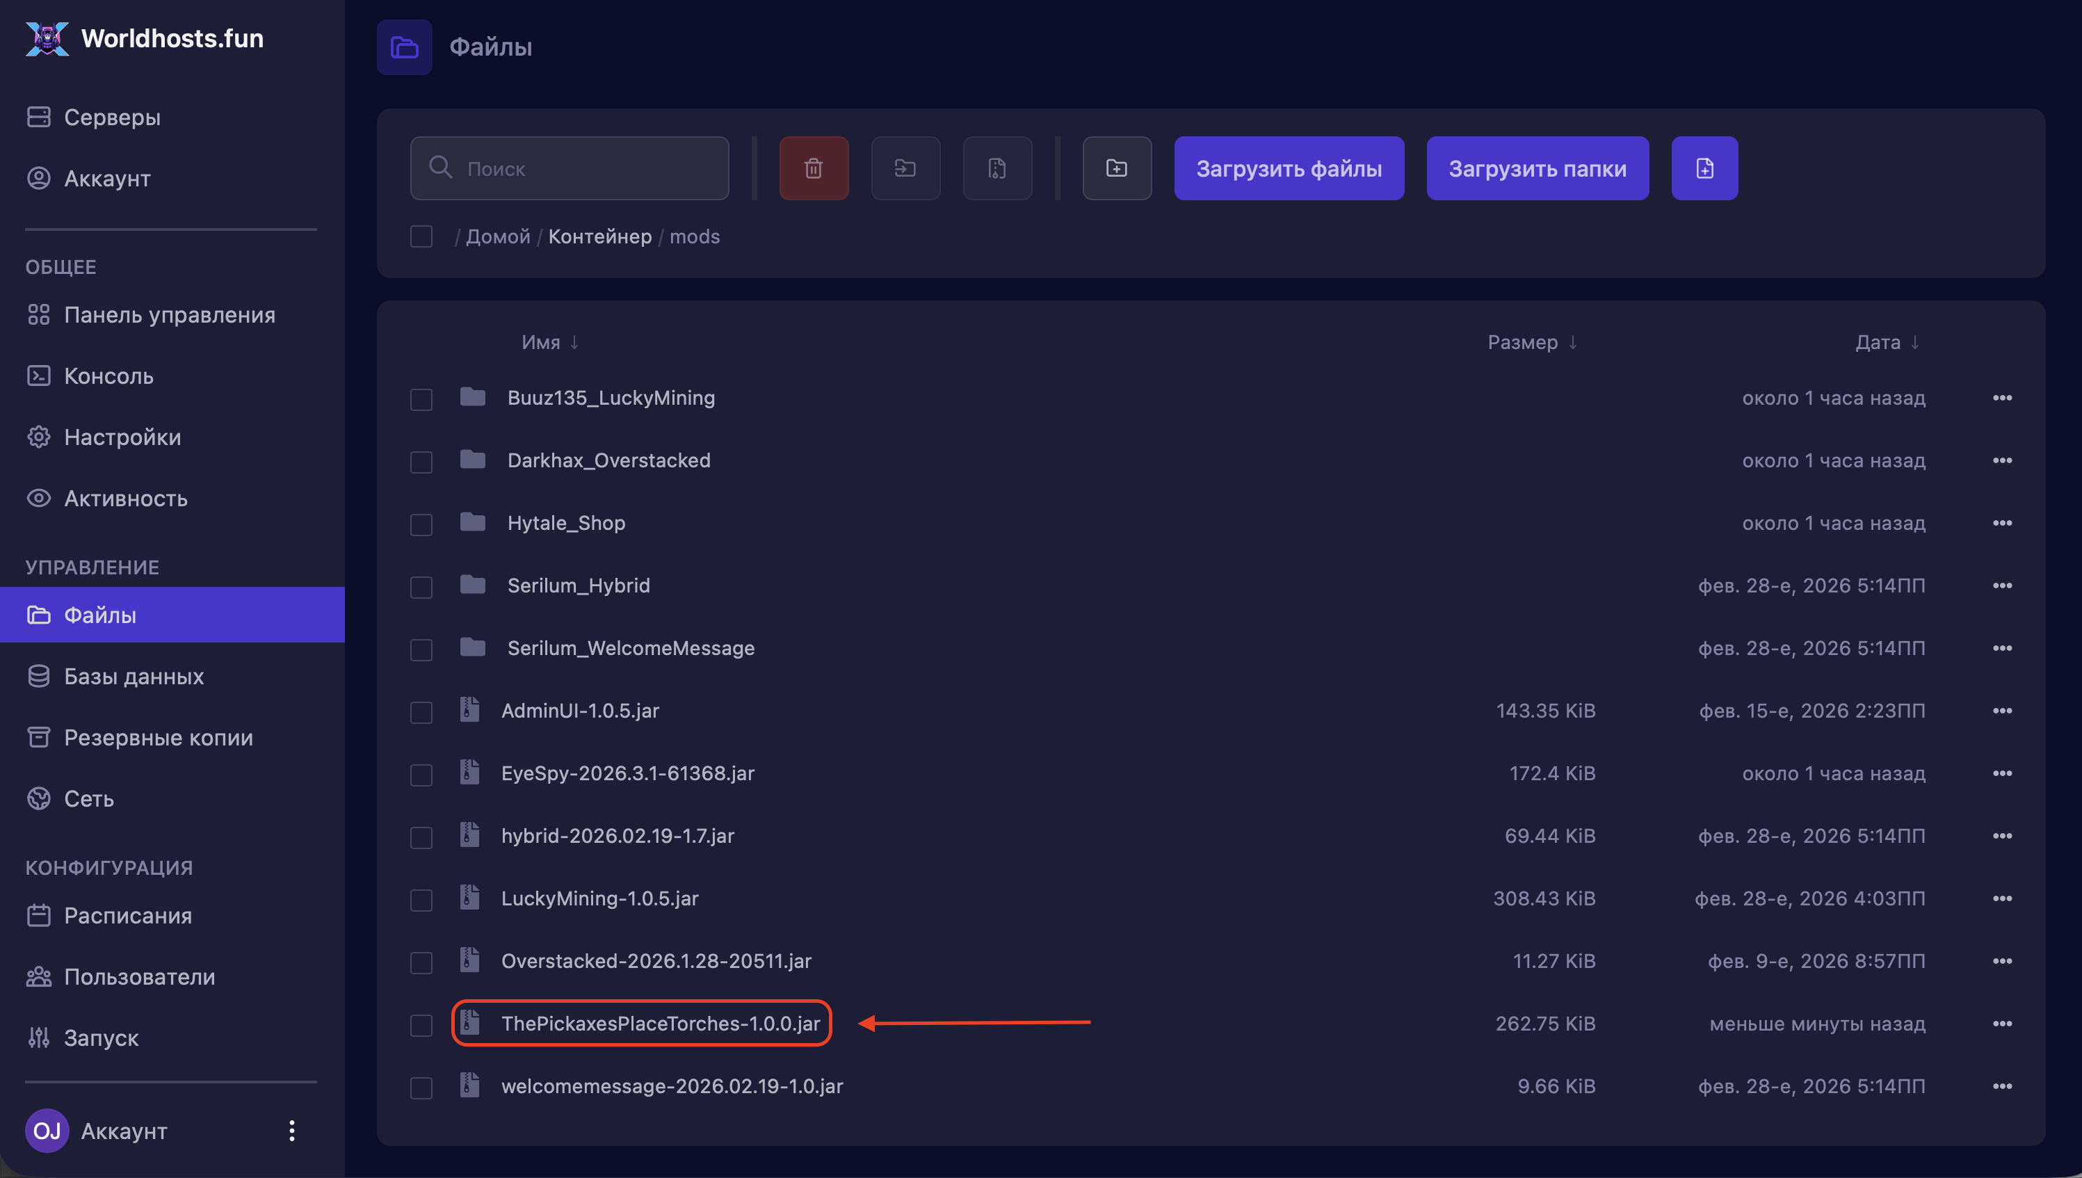
Task: Click the new file icon button
Action: pyautogui.click(x=1704, y=168)
